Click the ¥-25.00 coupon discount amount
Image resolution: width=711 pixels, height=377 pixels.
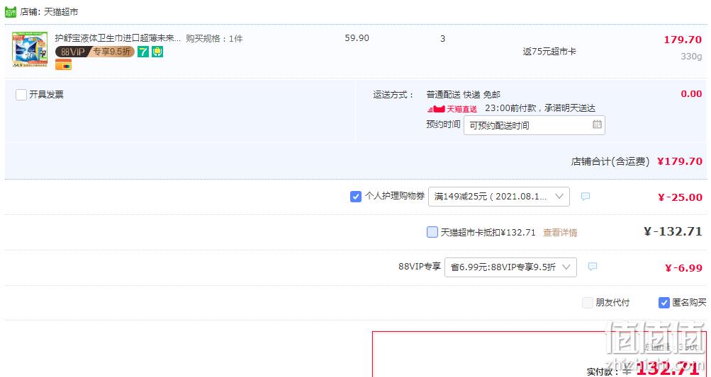pyautogui.click(x=681, y=197)
